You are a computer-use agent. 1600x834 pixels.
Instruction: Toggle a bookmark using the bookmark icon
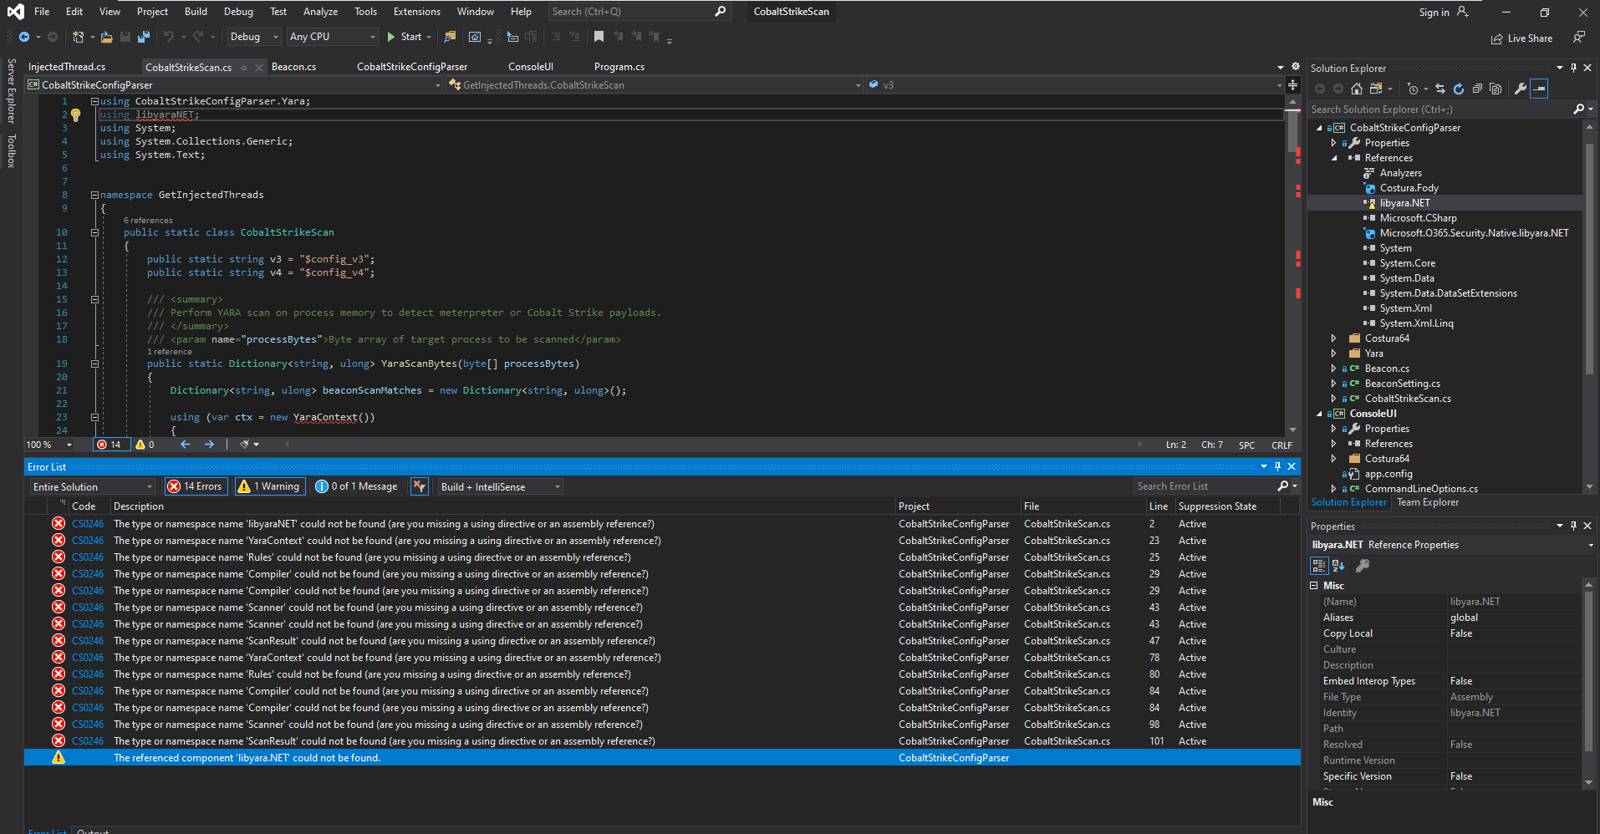click(599, 37)
